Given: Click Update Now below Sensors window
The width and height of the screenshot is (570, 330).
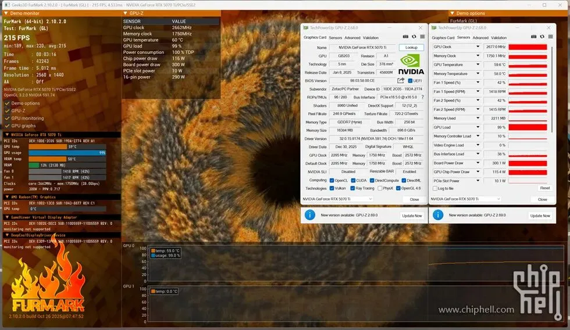Looking at the screenshot, I should [x=540, y=216].
